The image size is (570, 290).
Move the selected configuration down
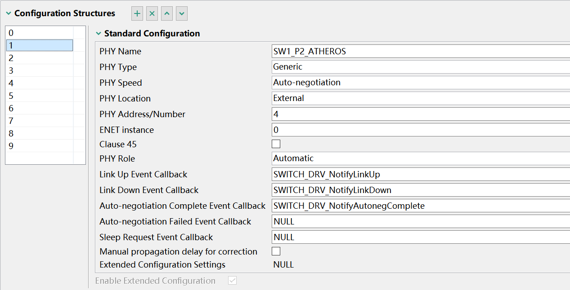coord(181,13)
